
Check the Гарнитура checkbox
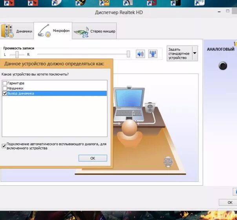5,83
